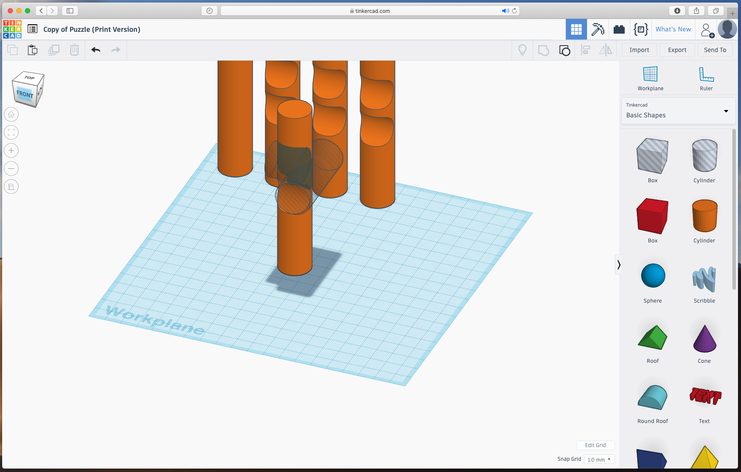Toggle the Safari sidebar button
Image resolution: width=741 pixels, height=472 pixels.
pos(70,11)
